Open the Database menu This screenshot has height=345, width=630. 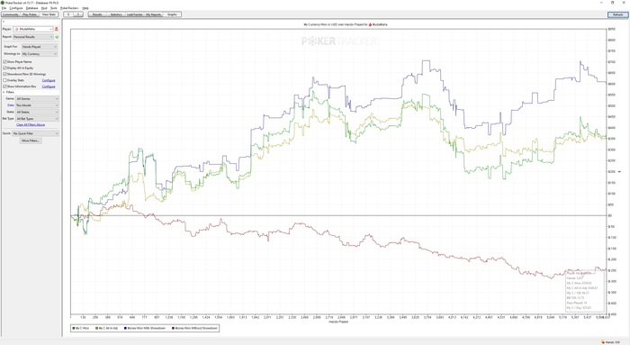click(32, 8)
